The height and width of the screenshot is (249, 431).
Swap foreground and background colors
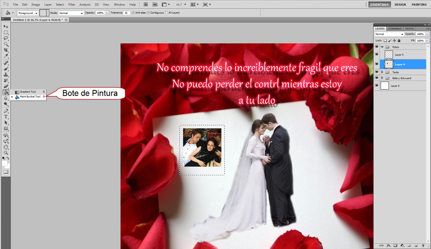tap(8, 158)
